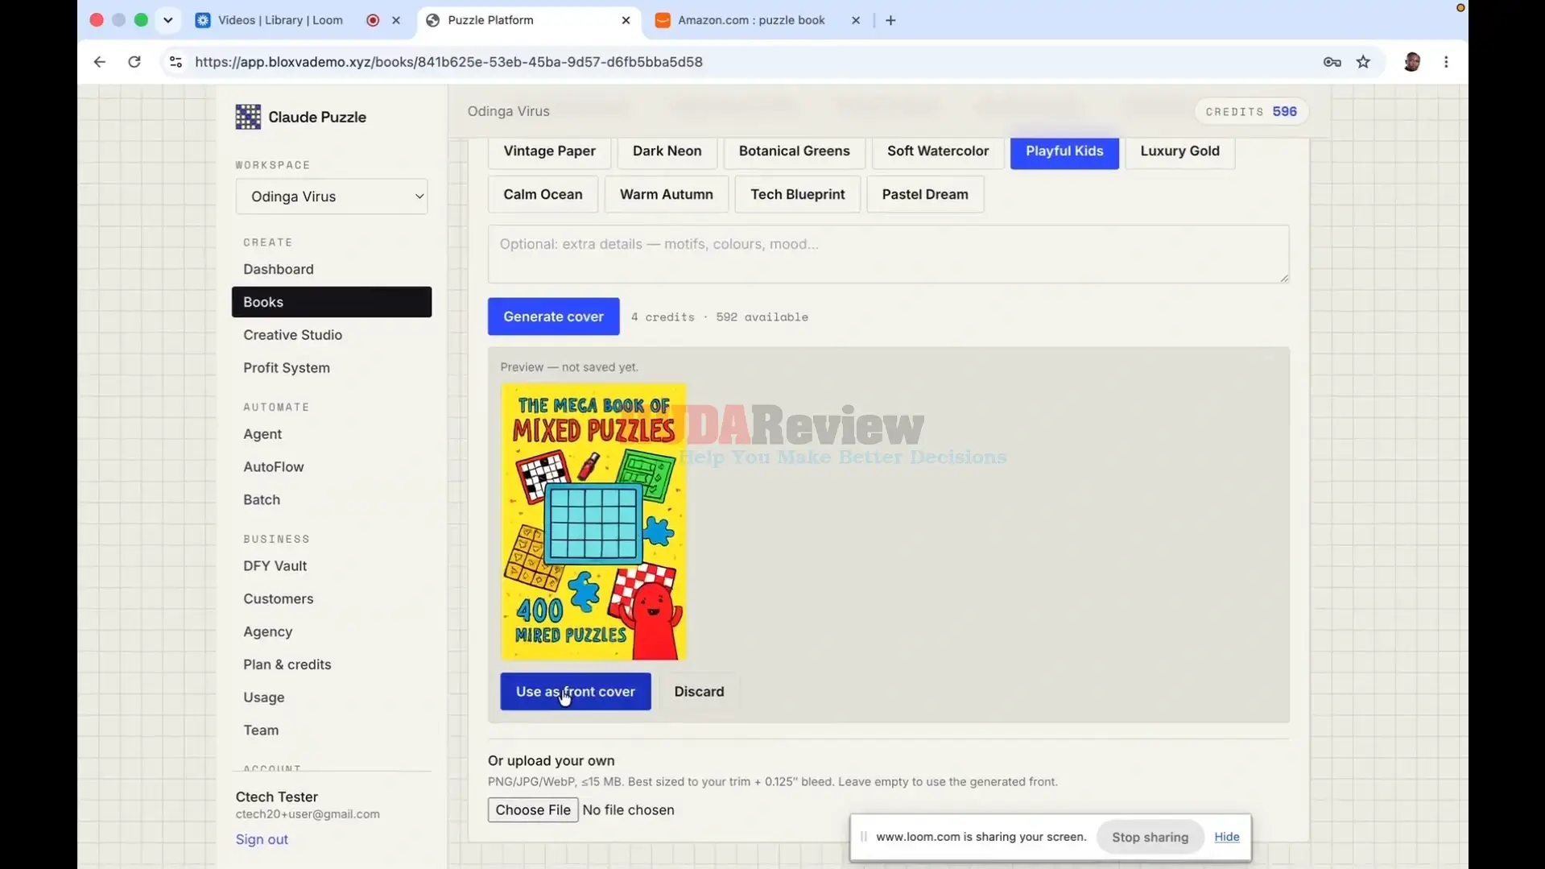Image resolution: width=1545 pixels, height=869 pixels.
Task: Click the drag handle on sharing bar
Action: click(864, 837)
